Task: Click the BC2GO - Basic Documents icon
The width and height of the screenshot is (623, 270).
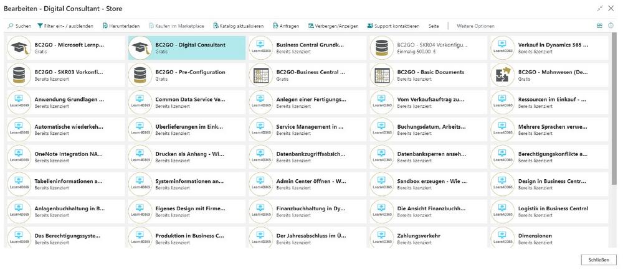Action: tap(382, 75)
